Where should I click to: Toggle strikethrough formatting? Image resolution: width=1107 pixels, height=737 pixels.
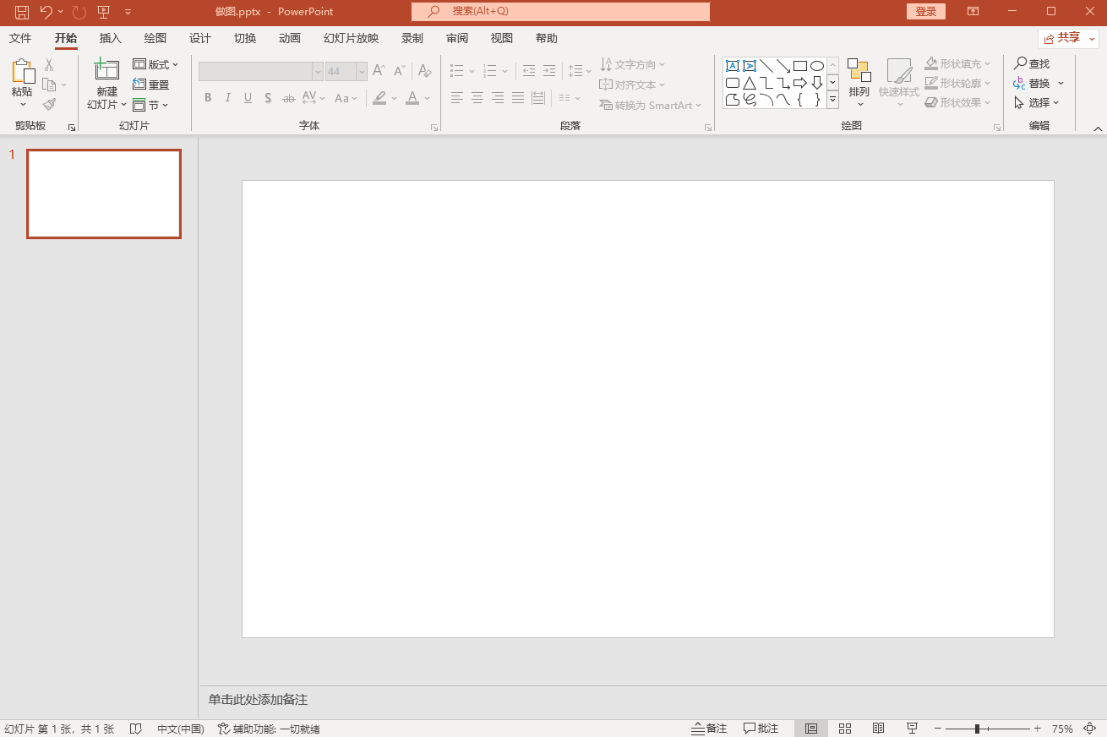tap(289, 98)
